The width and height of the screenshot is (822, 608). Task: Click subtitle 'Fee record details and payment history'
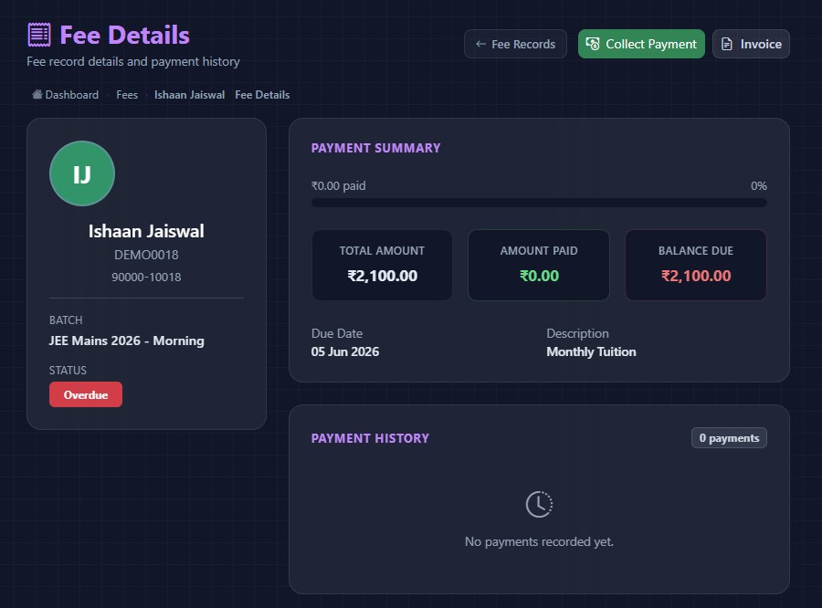click(x=133, y=62)
